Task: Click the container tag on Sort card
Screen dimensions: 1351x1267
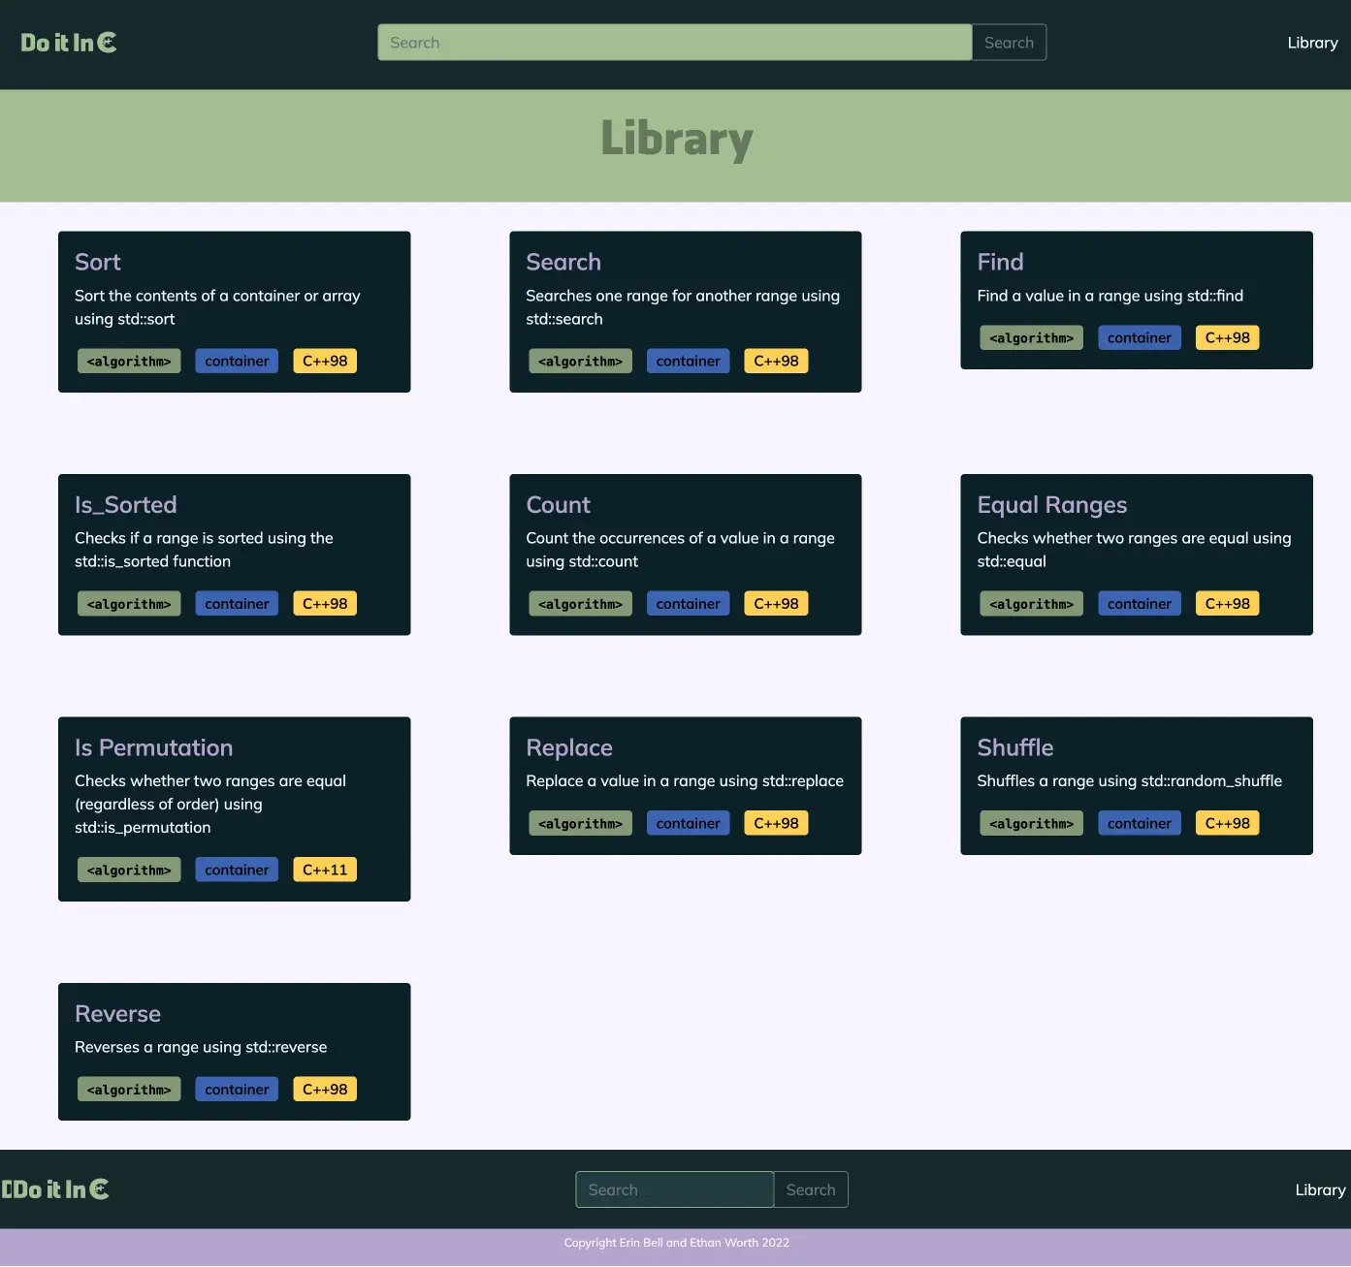Action: click(237, 361)
